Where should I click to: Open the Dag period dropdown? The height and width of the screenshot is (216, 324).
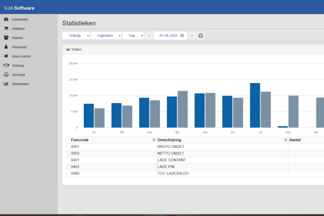132,36
